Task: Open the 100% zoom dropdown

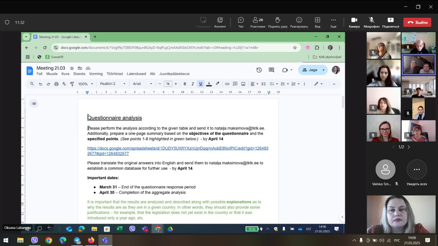Action: tap(86, 84)
